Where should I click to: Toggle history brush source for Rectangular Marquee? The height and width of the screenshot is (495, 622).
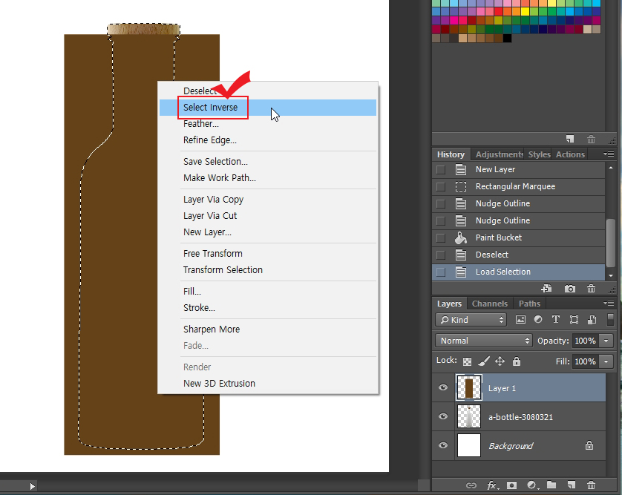pyautogui.click(x=441, y=186)
